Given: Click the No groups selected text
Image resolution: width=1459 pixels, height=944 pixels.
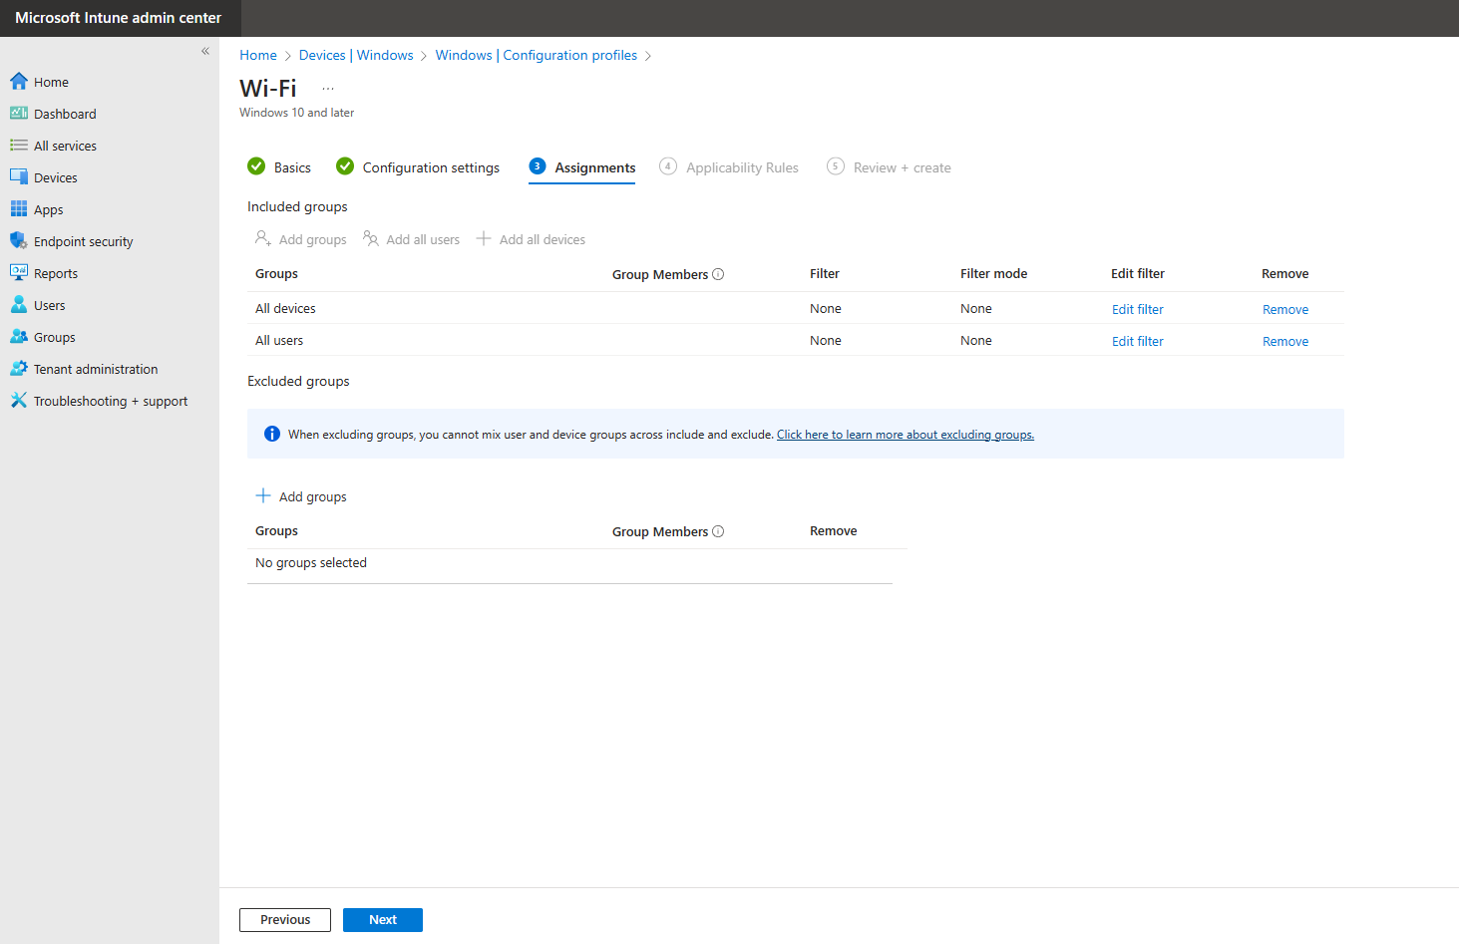Looking at the screenshot, I should coord(311,562).
